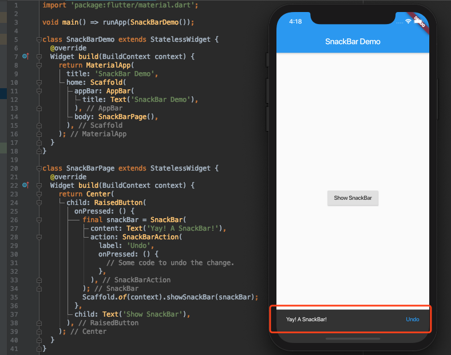Viewport: 451px width, 355px height.
Task: Collapse the build method fold at line 7
Action: pyautogui.click(x=39, y=57)
